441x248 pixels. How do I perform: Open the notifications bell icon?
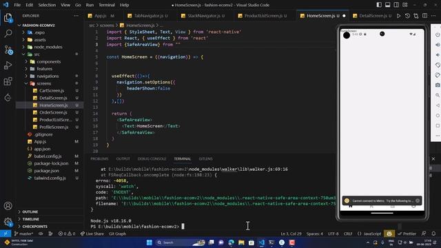433,234
